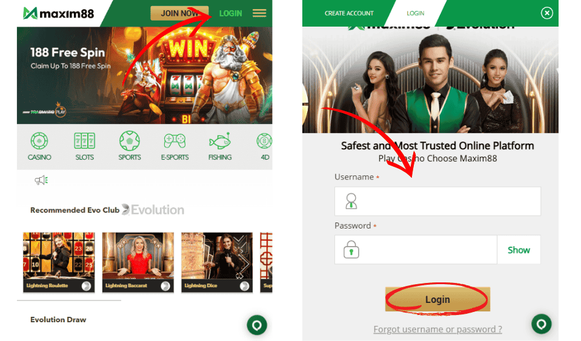The image size is (581, 341).
Task: Click Recommended Evo Club heading text
Action: [75, 210]
